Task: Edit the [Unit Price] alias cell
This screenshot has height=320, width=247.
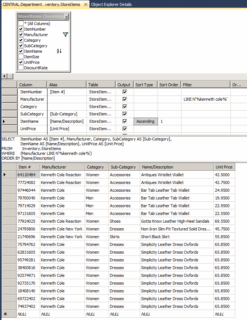Action: (x=67, y=129)
